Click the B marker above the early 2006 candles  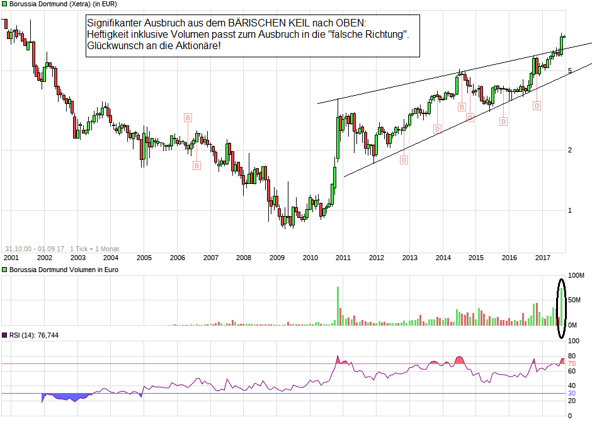188,118
